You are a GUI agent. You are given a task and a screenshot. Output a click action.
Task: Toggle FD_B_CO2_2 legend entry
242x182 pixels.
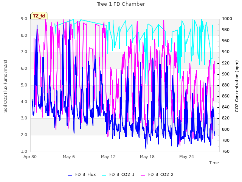(157, 174)
